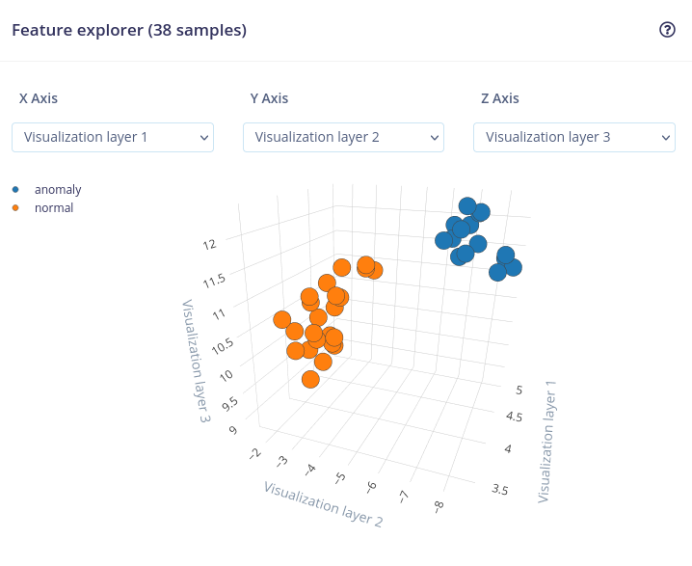Click the -8 tick on layer 2 axis

point(439,504)
